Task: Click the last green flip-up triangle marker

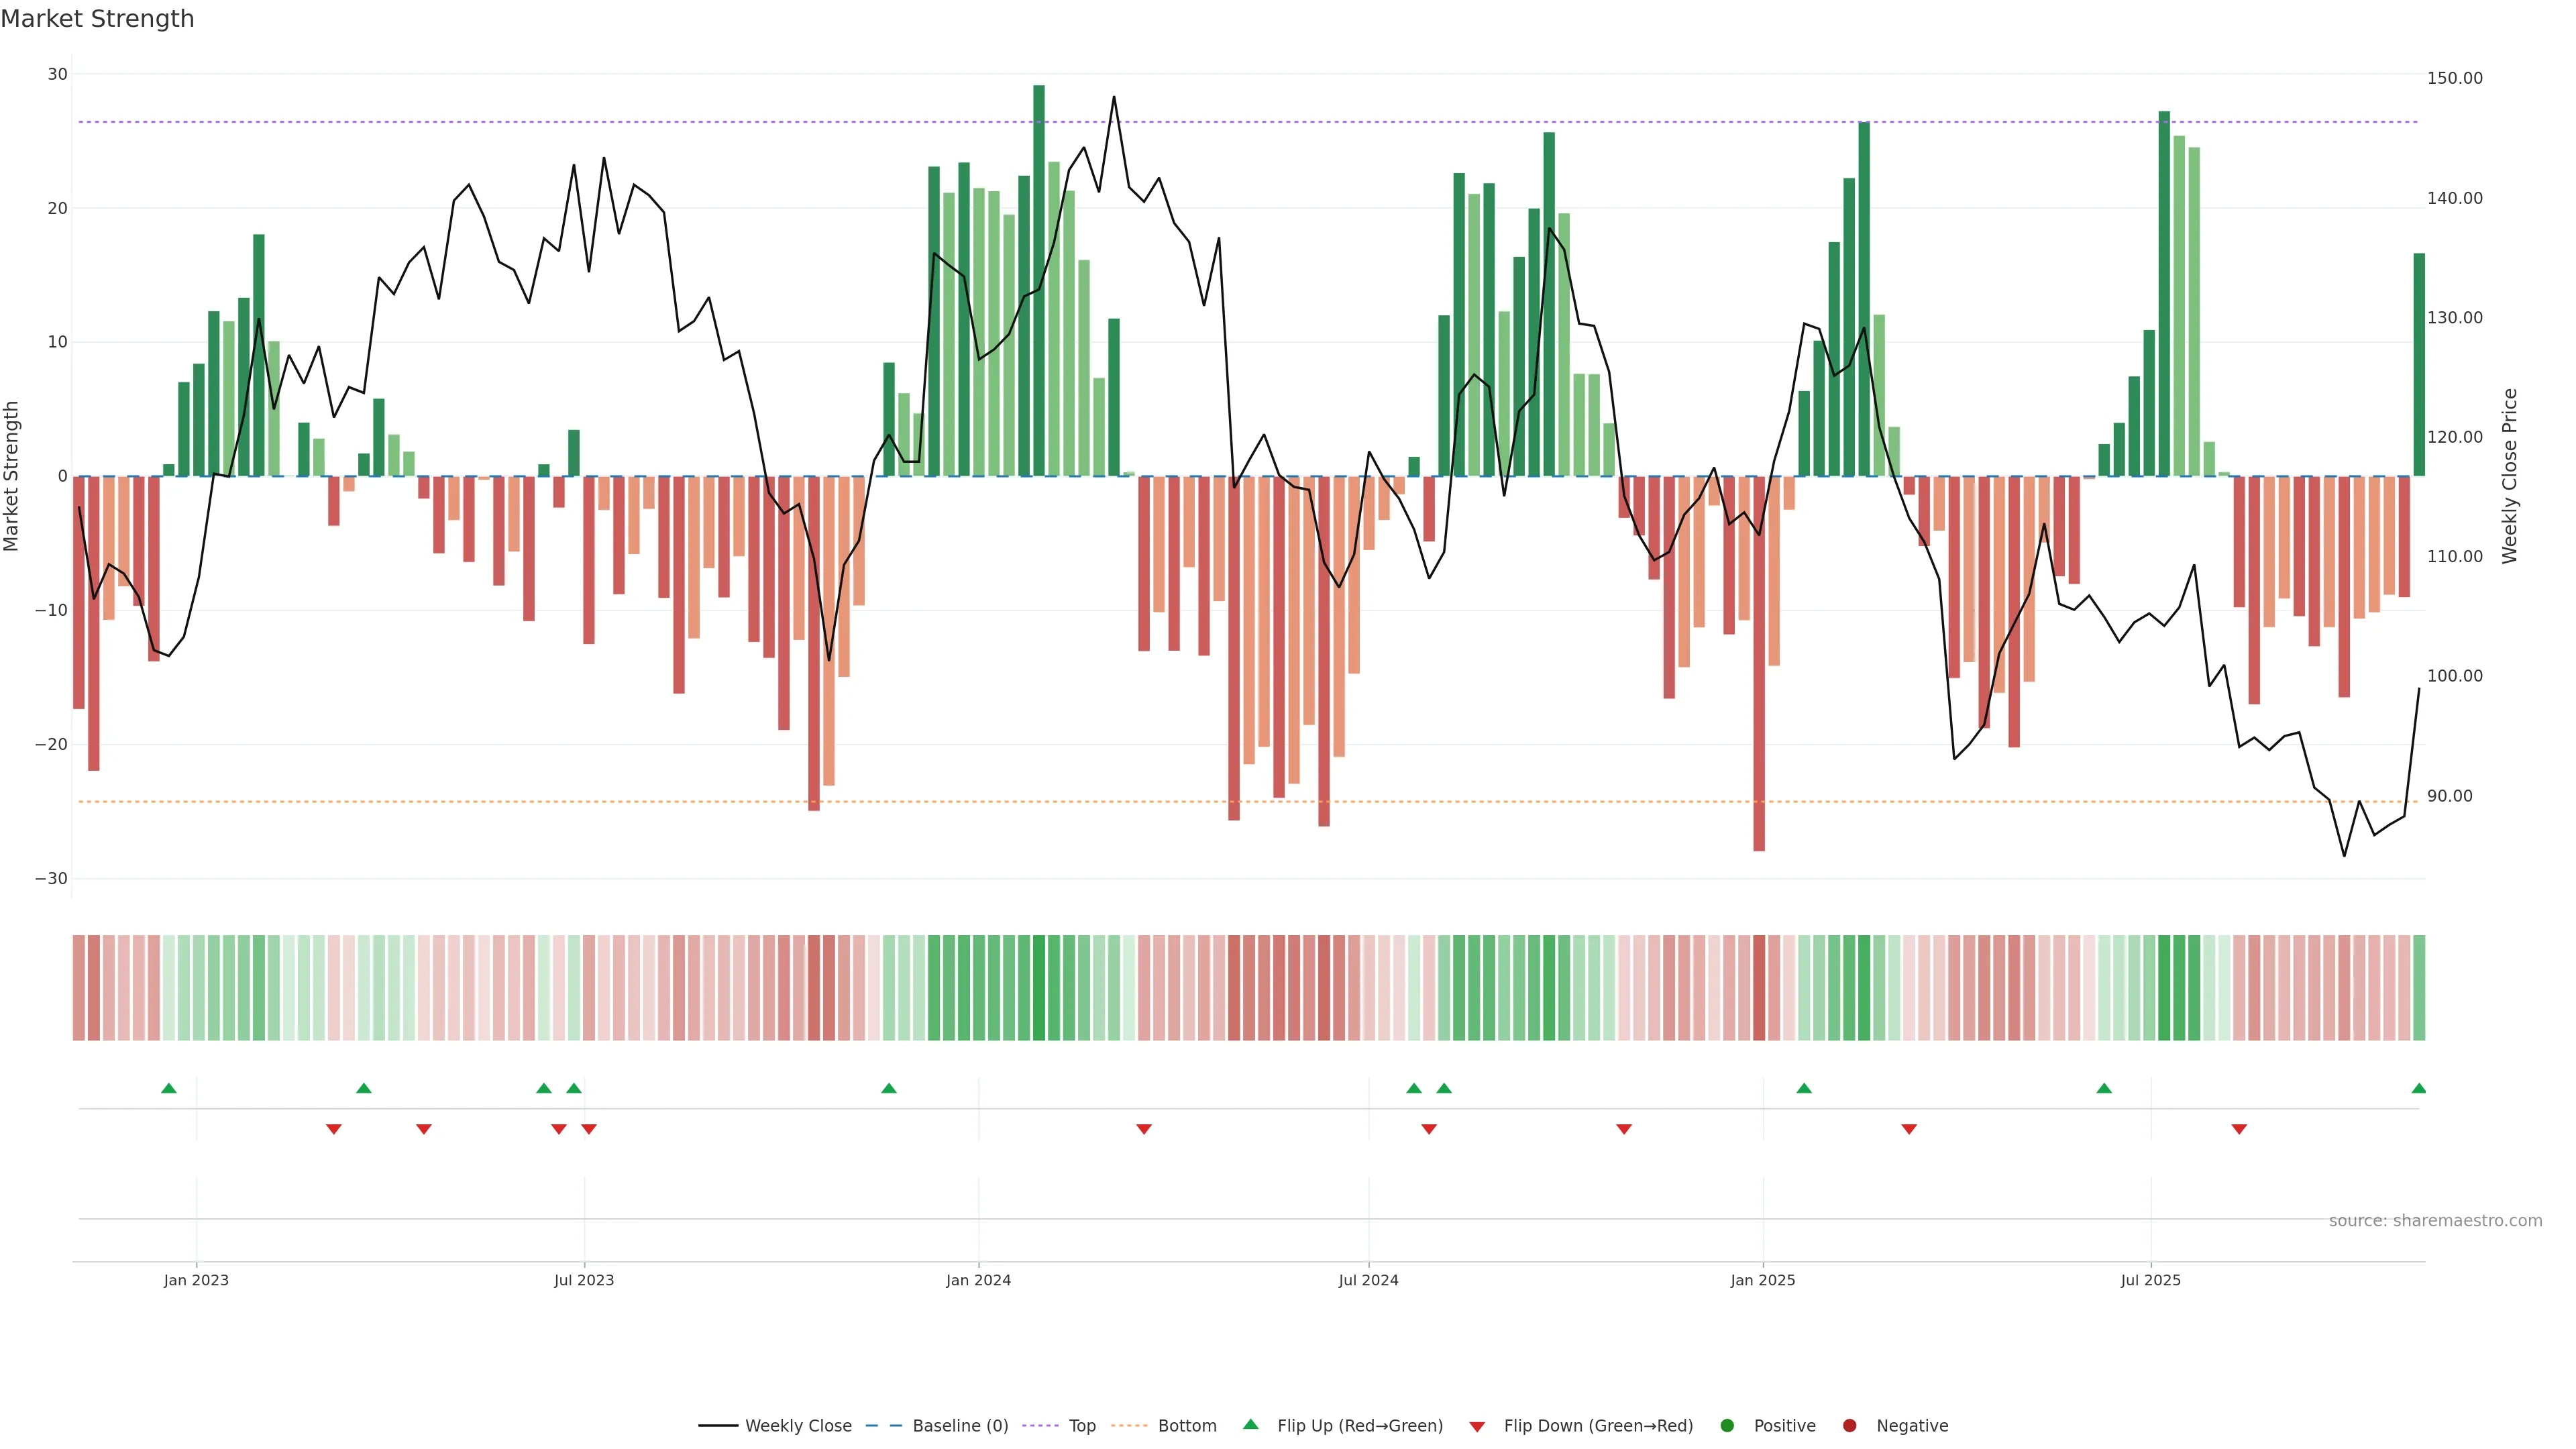Action: 2418,1088
